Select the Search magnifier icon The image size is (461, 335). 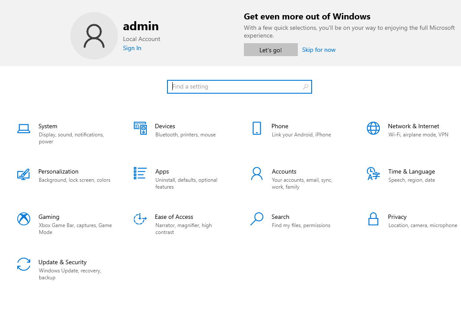pos(257,218)
